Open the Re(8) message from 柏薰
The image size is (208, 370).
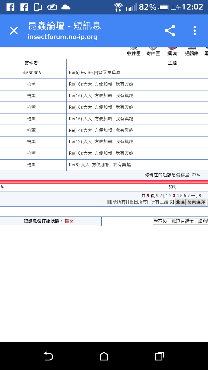point(100,165)
